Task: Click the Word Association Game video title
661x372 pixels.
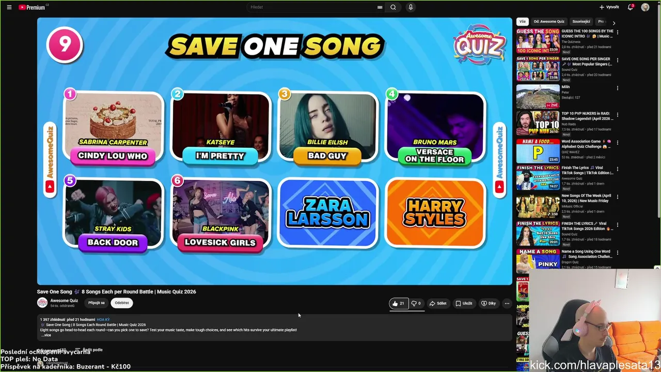Action: 587,144
